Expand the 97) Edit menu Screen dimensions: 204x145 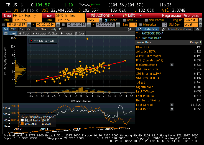[128, 15]
